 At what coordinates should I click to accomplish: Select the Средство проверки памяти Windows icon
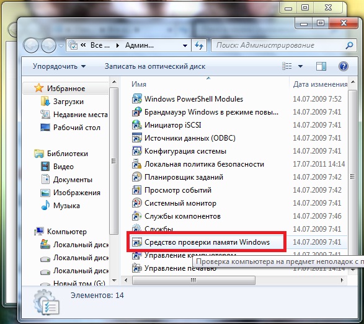point(136,242)
